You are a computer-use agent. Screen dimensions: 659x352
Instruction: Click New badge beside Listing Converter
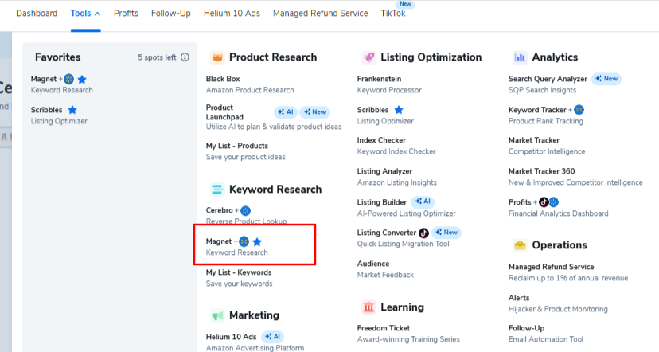446,232
